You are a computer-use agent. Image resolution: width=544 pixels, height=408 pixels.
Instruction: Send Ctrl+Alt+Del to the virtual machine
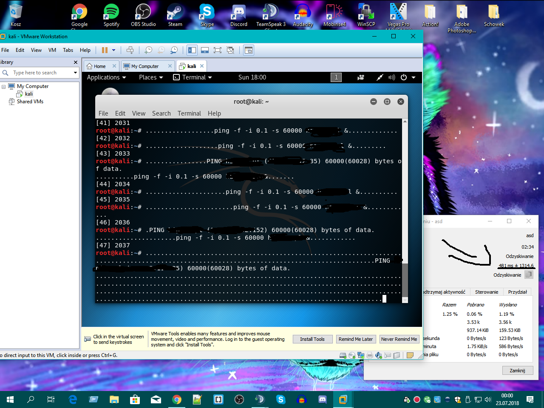[x=130, y=50]
